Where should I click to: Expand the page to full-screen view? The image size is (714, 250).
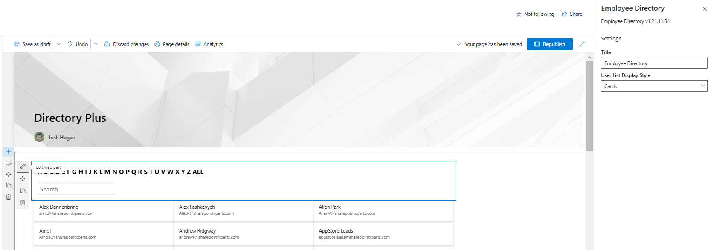pos(582,44)
